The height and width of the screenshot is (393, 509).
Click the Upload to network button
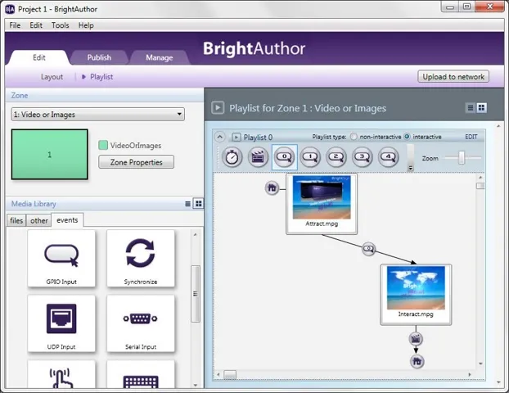[x=453, y=77]
